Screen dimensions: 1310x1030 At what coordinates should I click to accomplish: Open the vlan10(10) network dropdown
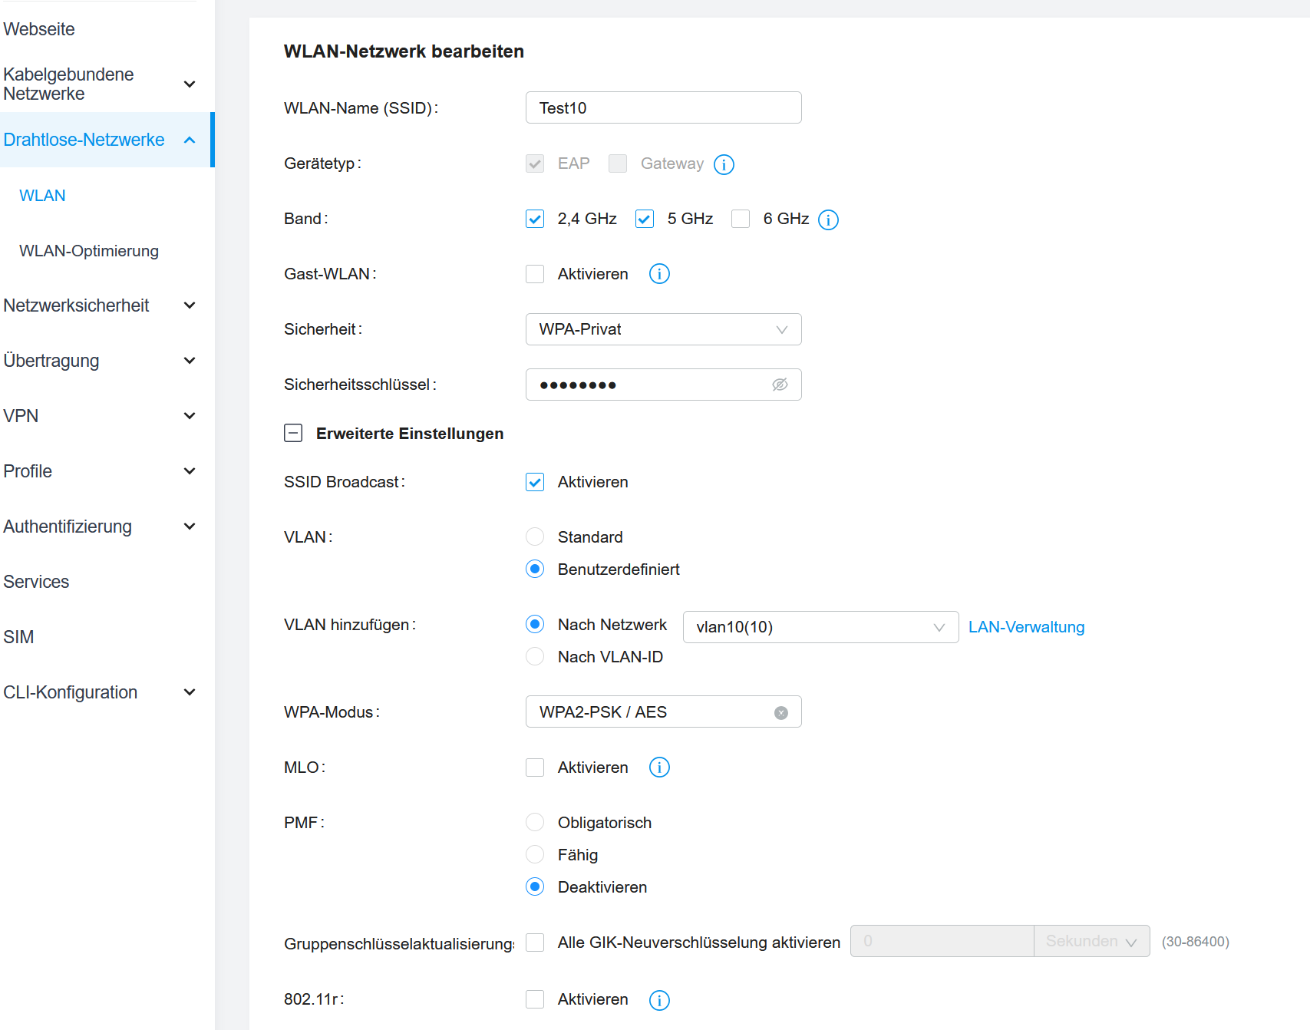(820, 627)
